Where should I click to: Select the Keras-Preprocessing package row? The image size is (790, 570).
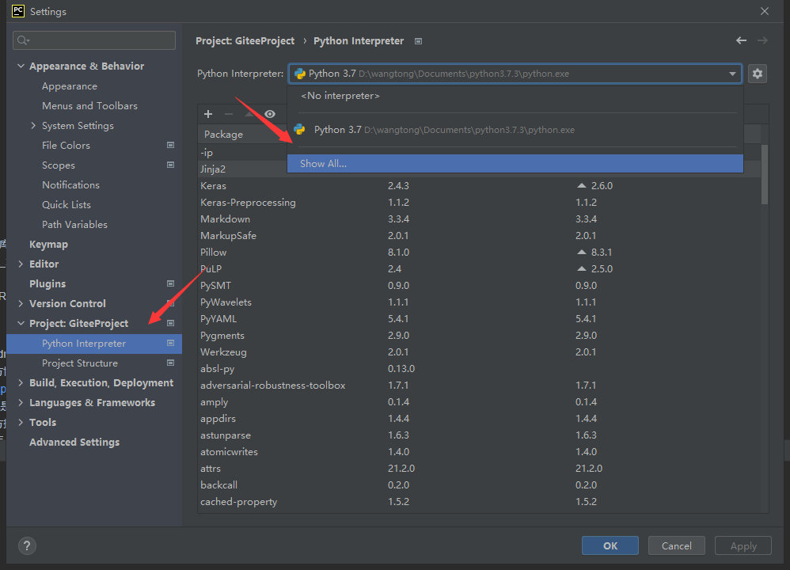tap(479, 202)
